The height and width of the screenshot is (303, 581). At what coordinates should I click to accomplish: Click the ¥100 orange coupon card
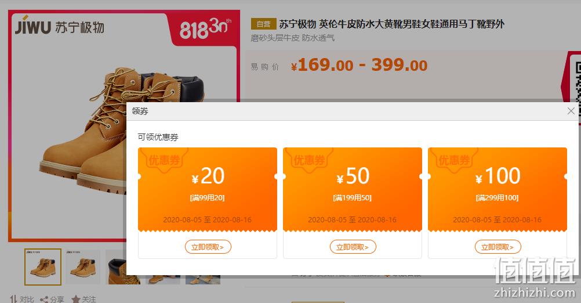click(498, 189)
